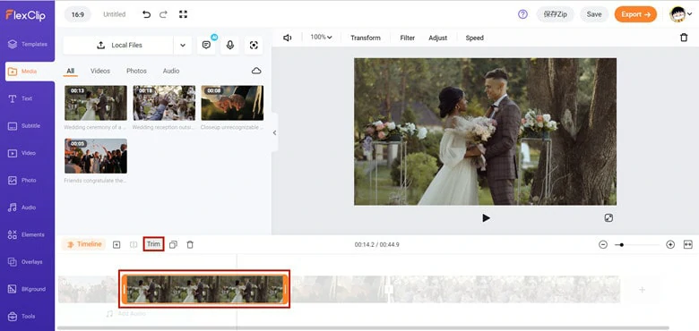The height and width of the screenshot is (331, 699).
Task: Zoom in the timeline
Action: pyautogui.click(x=670, y=244)
